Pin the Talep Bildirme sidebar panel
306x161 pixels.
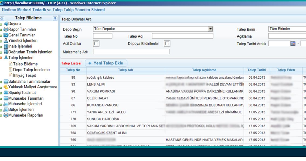point(55,18)
